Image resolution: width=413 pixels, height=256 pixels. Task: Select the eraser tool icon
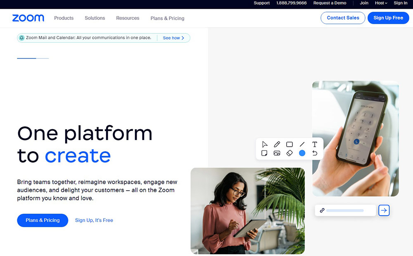(x=290, y=153)
